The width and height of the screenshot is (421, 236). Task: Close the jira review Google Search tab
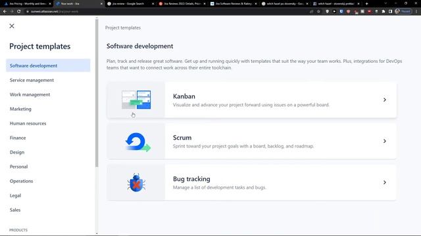click(153, 4)
